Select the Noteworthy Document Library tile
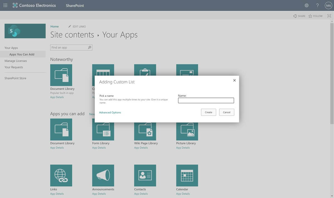Image resolution: width=334 pixels, height=198 pixels. click(x=61, y=75)
